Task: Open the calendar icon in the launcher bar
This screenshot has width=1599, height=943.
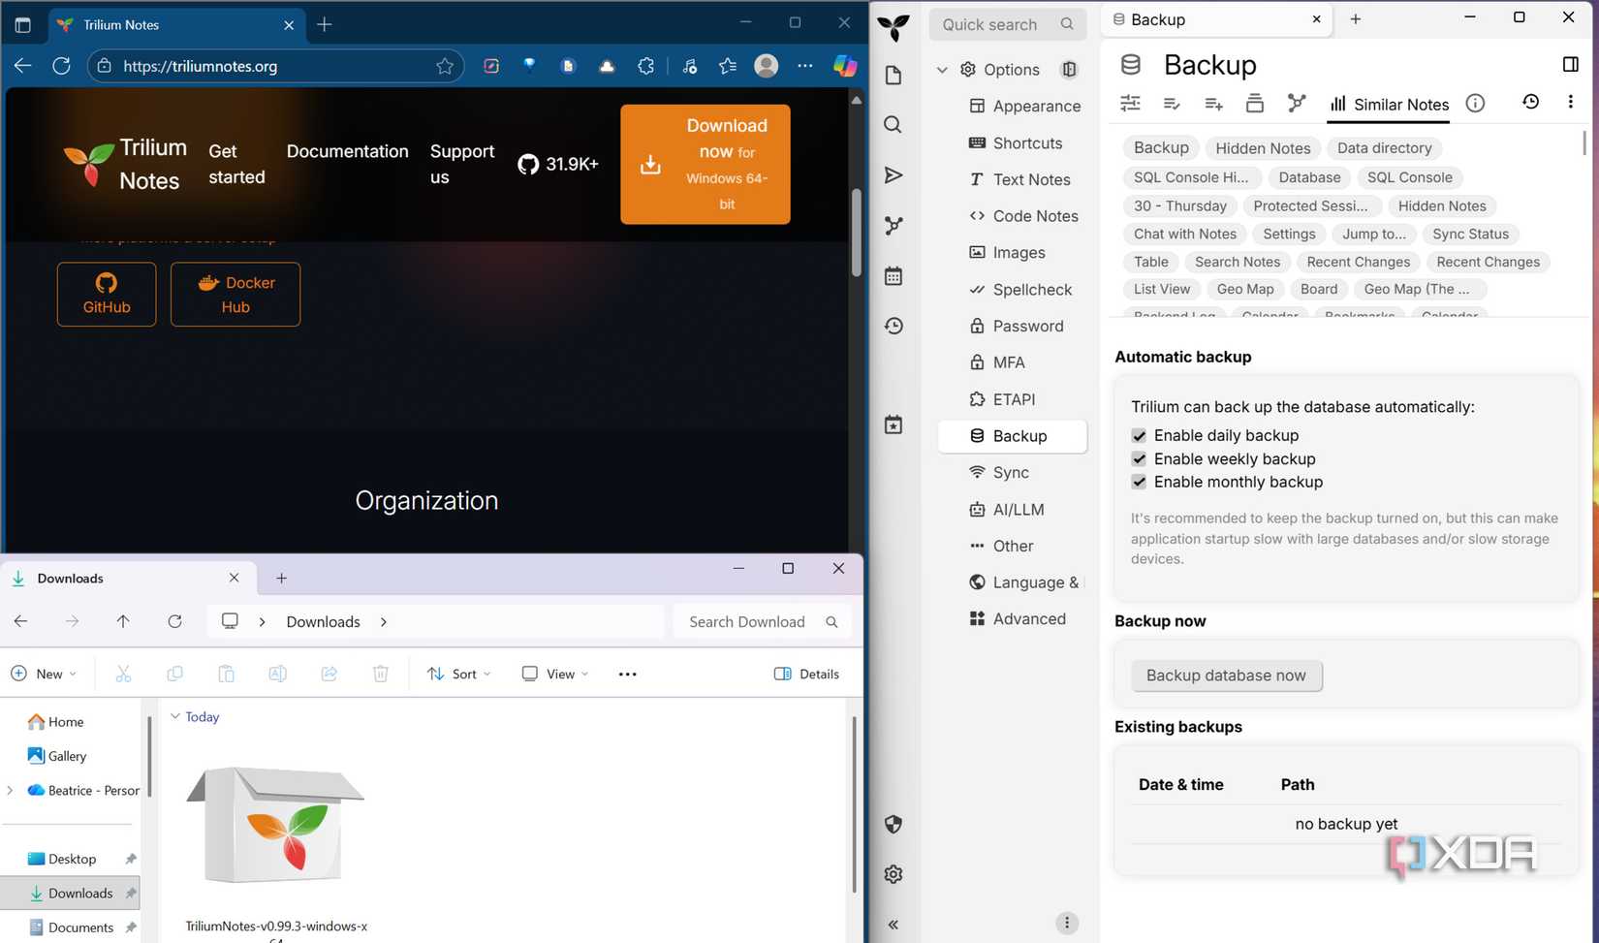Action: tap(893, 275)
